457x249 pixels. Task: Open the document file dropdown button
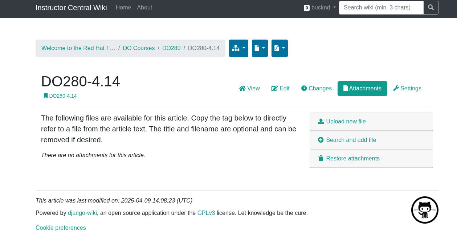click(260, 48)
